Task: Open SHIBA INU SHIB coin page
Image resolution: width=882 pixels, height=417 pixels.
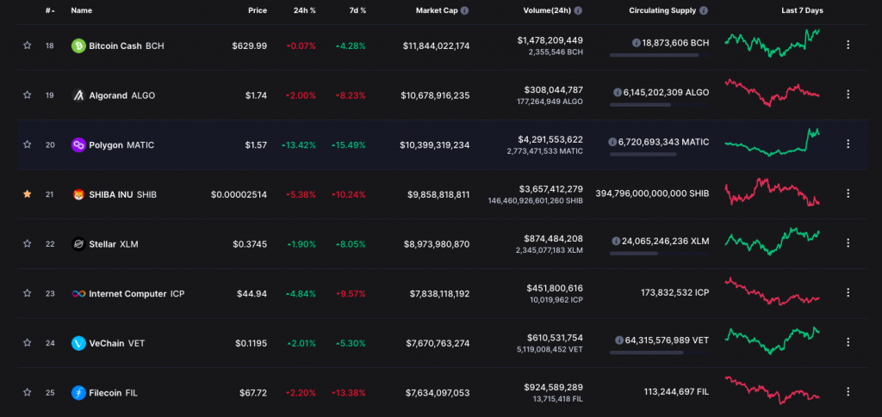Action: tap(122, 195)
